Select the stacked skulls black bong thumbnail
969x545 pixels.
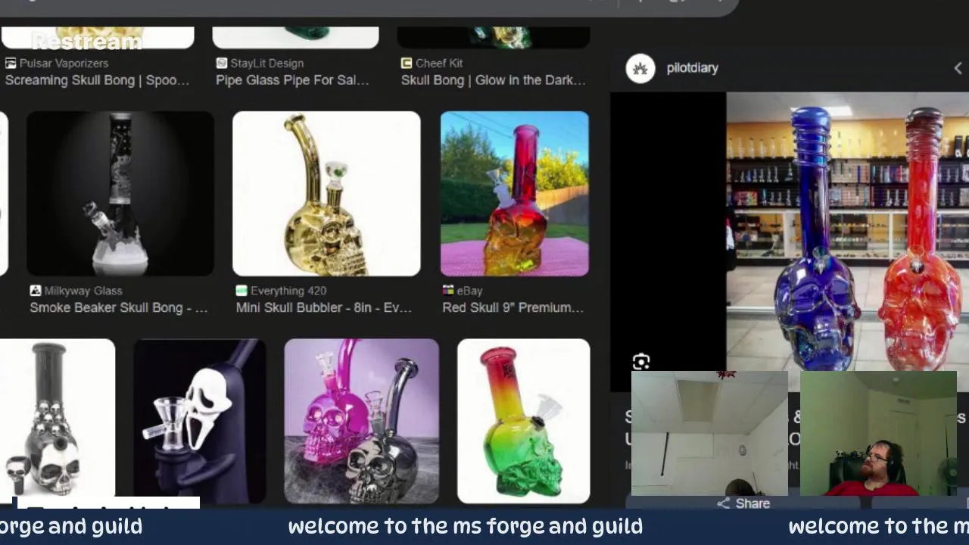[58, 421]
